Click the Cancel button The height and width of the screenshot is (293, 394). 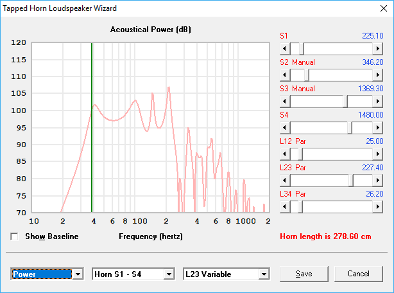359,274
